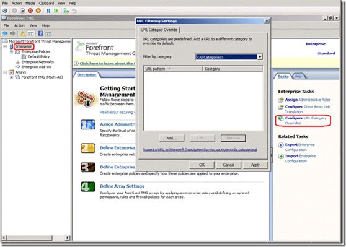Viewport: 346px width, 247px height.
Task: Open the VM window File menu
Action: coord(5,3)
